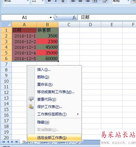This screenshot has height=147, width=136.
Task: Choose 插入(I)... from context menu
Action: 54,70
